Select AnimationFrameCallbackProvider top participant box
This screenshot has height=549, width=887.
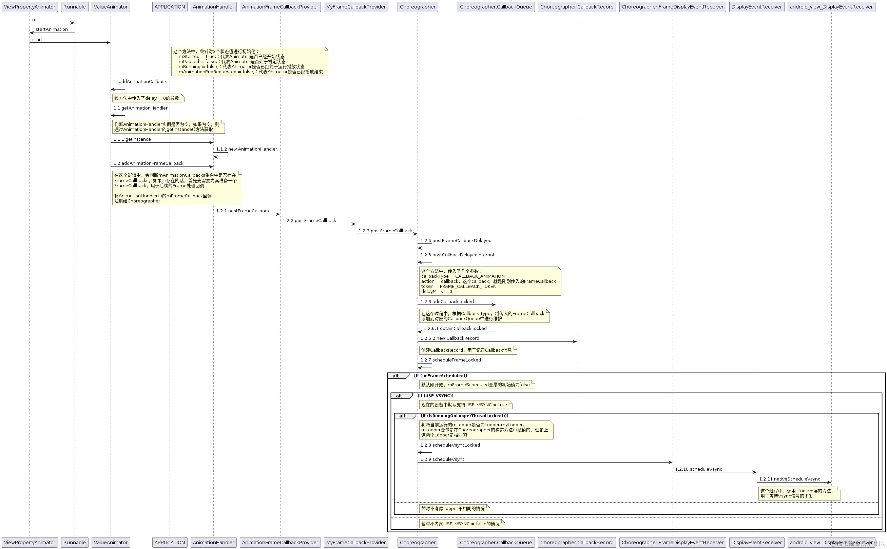tap(280, 7)
